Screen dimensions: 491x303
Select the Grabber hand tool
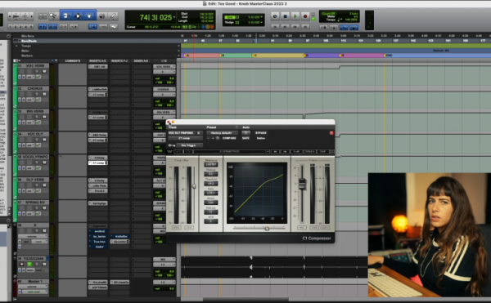pos(89,16)
